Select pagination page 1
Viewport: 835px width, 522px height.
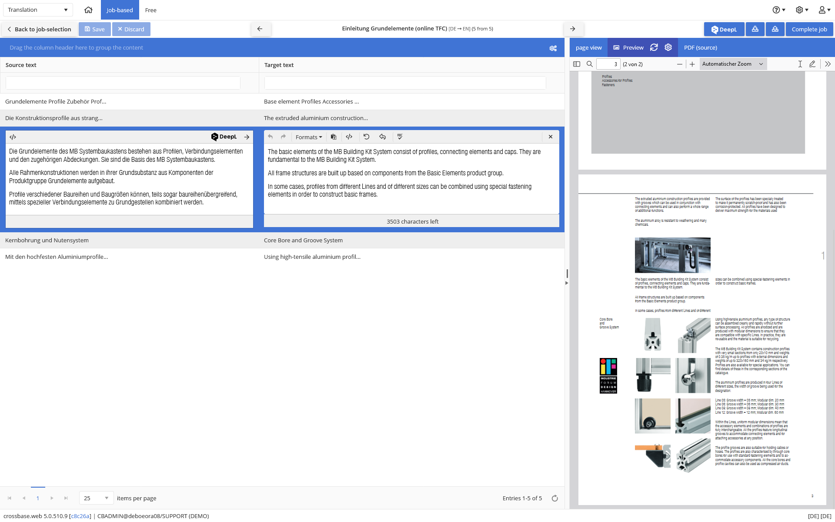tap(38, 498)
